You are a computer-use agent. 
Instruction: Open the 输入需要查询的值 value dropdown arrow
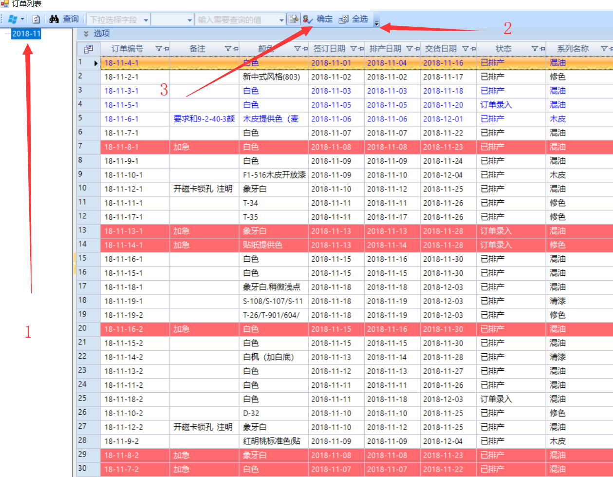pos(281,20)
